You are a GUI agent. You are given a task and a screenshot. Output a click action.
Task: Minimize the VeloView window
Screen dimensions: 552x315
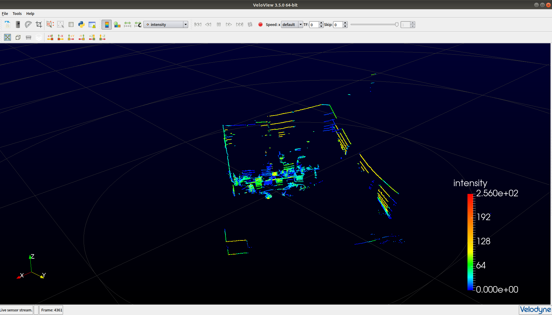tap(536, 5)
